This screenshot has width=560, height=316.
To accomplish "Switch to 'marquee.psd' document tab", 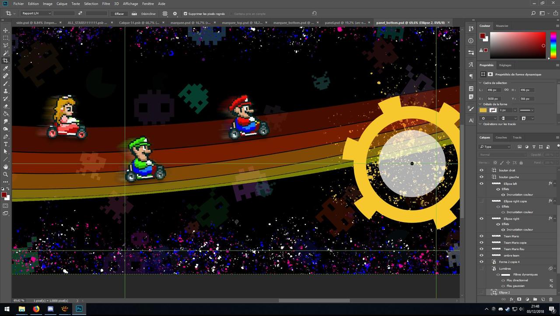I will (190, 22).
